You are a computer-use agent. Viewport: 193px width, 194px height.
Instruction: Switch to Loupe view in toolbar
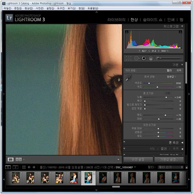pos(11,159)
